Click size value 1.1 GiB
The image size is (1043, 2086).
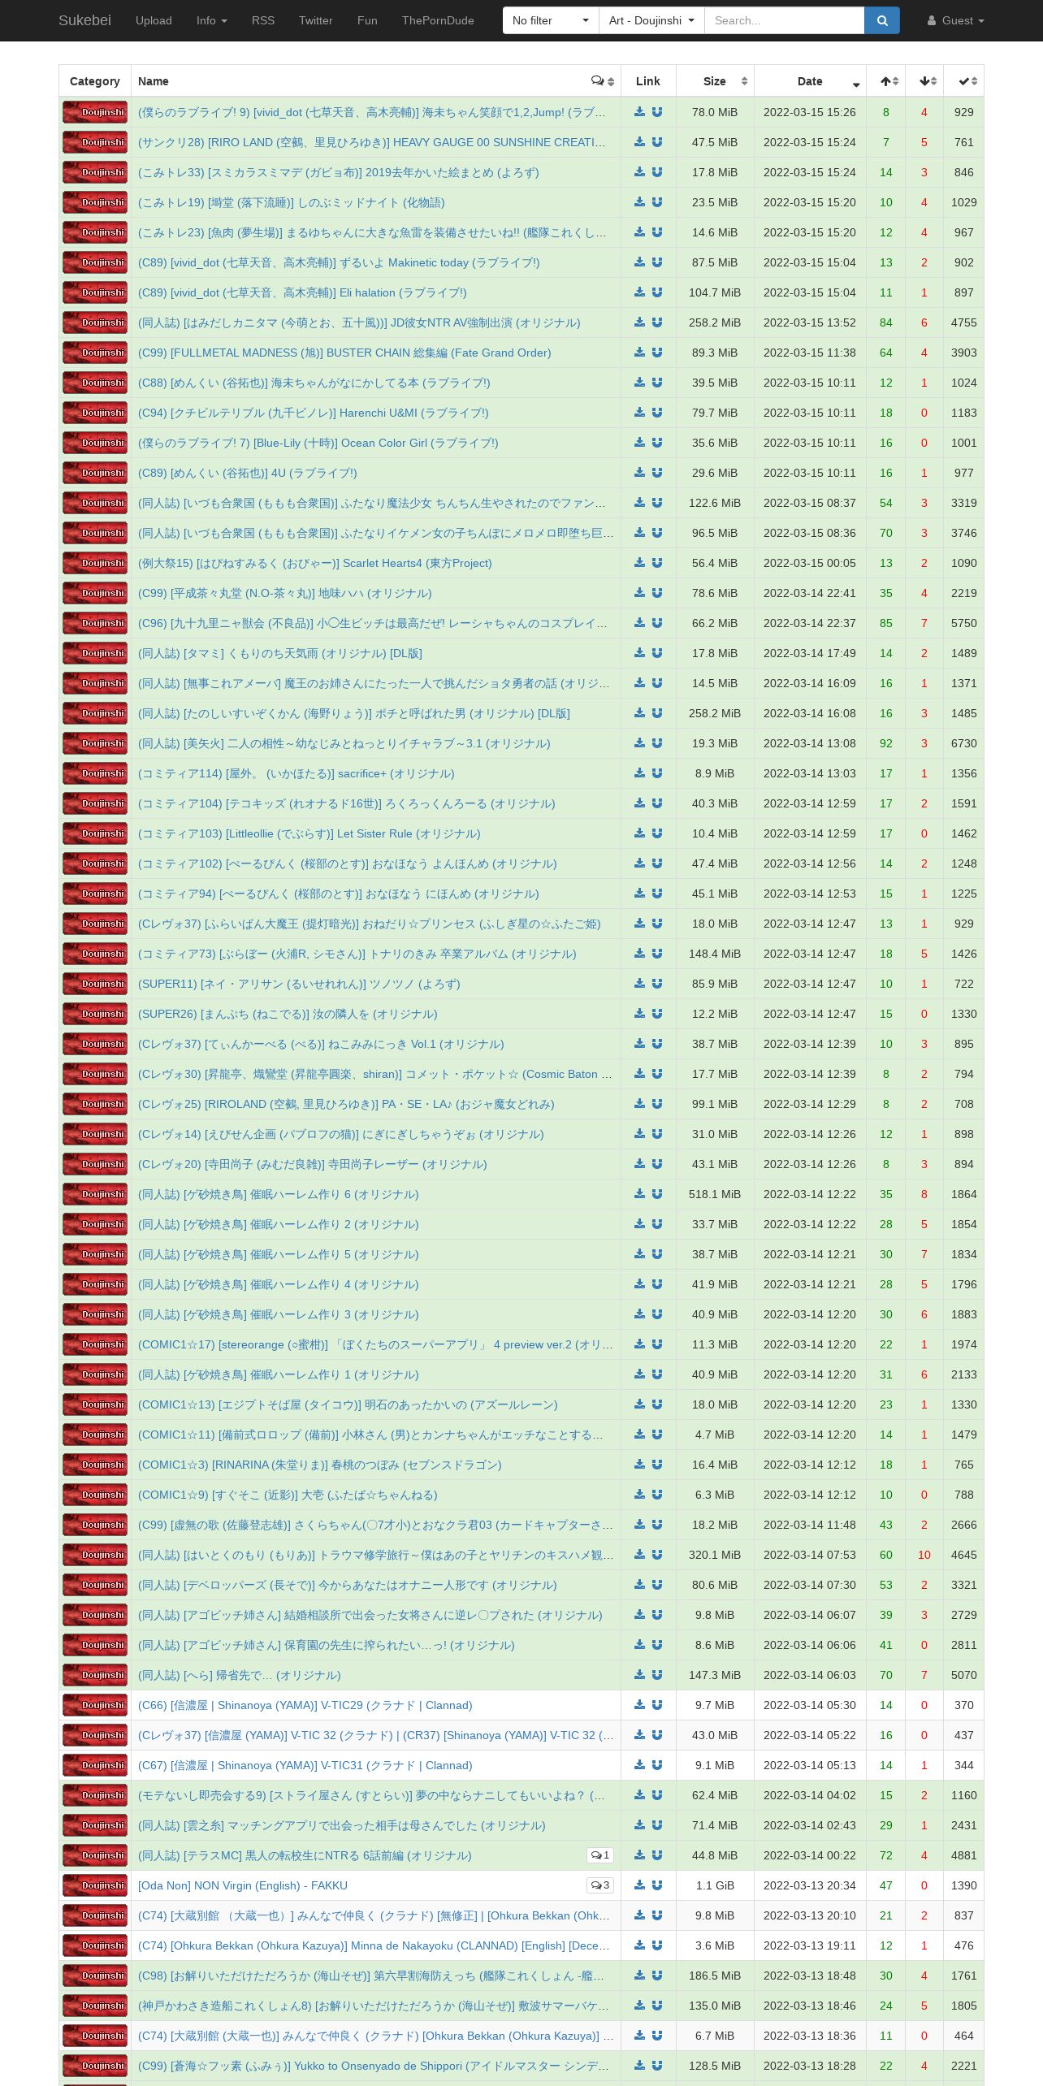click(x=715, y=1885)
